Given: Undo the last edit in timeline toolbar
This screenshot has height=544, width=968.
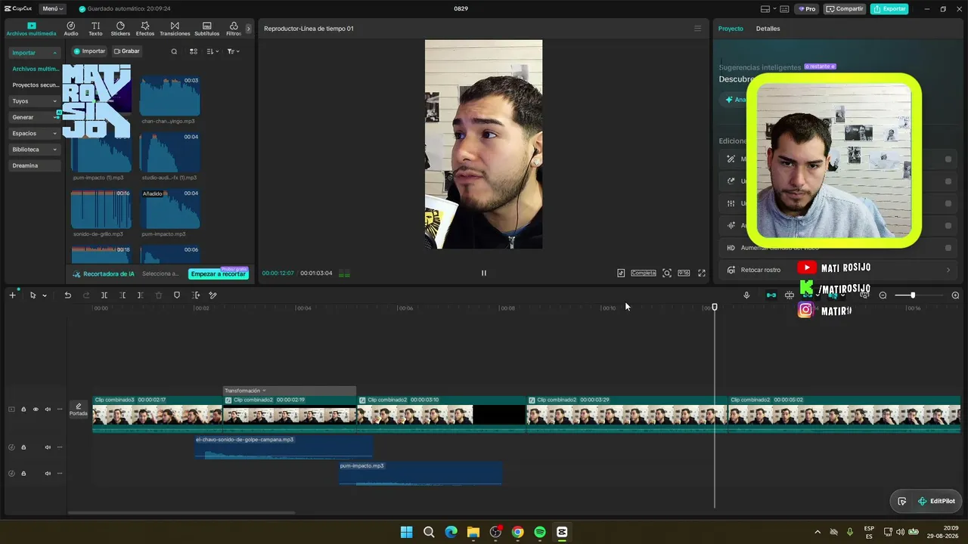Looking at the screenshot, I should point(67,295).
